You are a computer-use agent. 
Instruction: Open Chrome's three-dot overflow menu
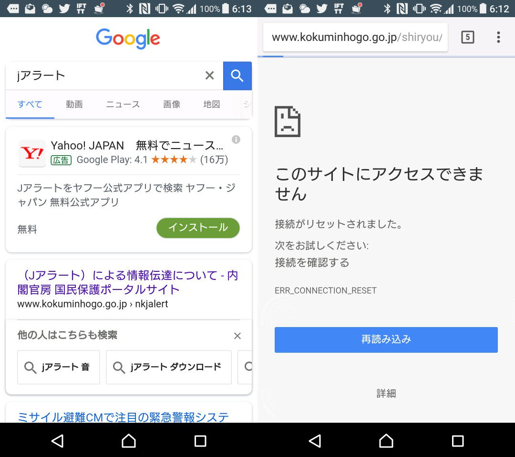click(498, 37)
